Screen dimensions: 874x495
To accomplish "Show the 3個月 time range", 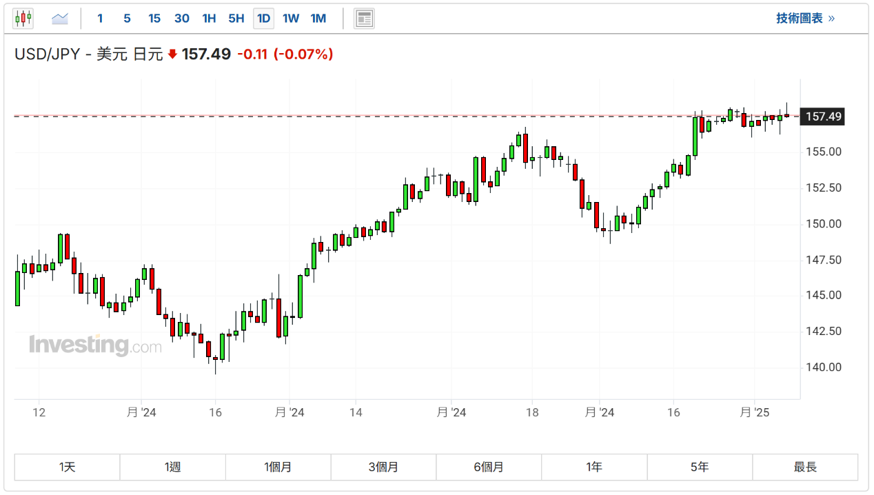I will pyautogui.click(x=383, y=467).
